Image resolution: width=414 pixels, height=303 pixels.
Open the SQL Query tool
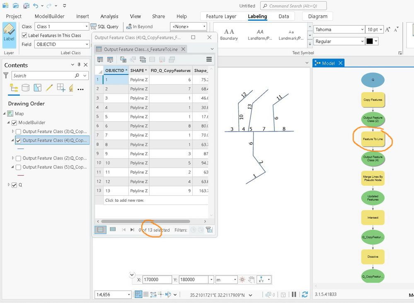(x=104, y=27)
